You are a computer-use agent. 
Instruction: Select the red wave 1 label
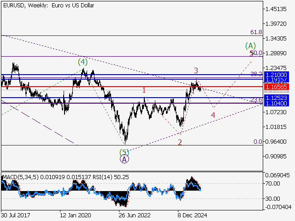144,90
